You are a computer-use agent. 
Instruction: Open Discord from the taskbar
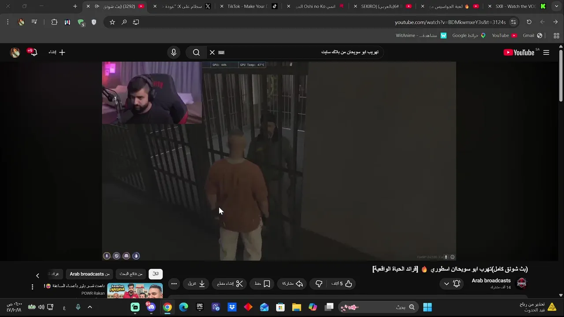click(151, 307)
